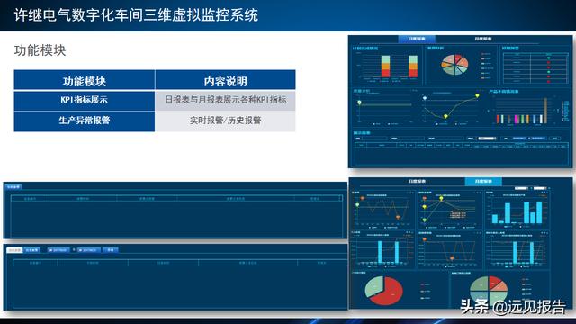
Task: Open the start date field in the alarm query panel
Action: [x=58, y=250]
